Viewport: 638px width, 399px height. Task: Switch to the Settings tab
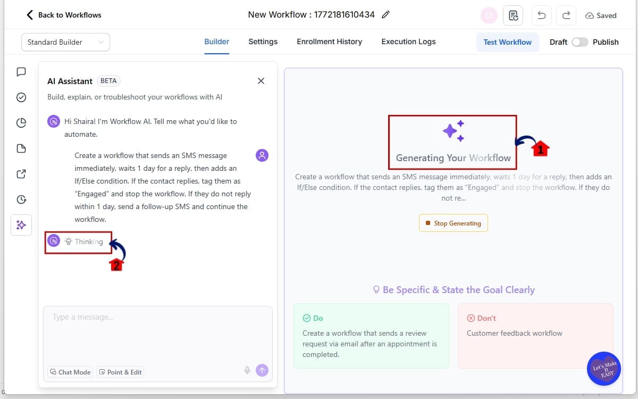263,41
